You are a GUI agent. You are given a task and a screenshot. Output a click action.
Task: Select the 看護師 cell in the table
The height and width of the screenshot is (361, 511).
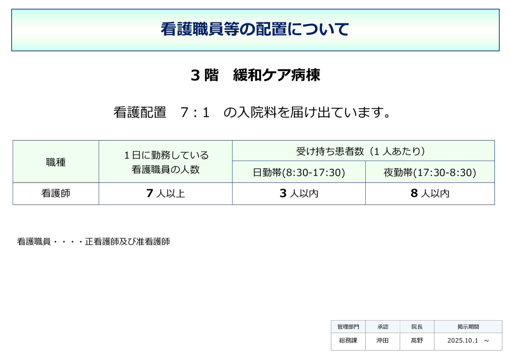pos(55,193)
